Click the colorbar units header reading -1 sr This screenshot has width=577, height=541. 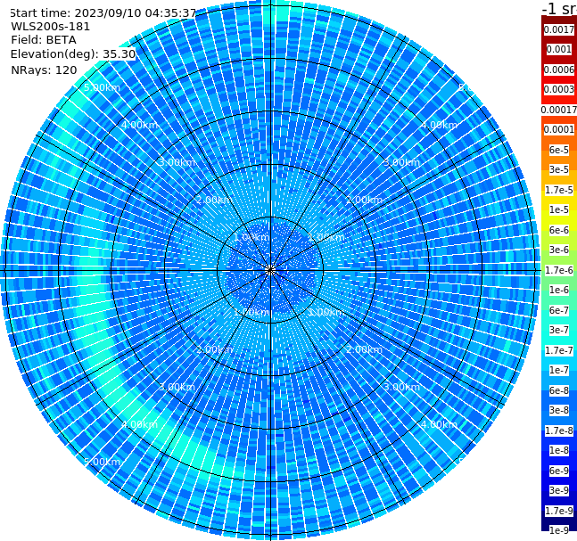click(x=560, y=9)
